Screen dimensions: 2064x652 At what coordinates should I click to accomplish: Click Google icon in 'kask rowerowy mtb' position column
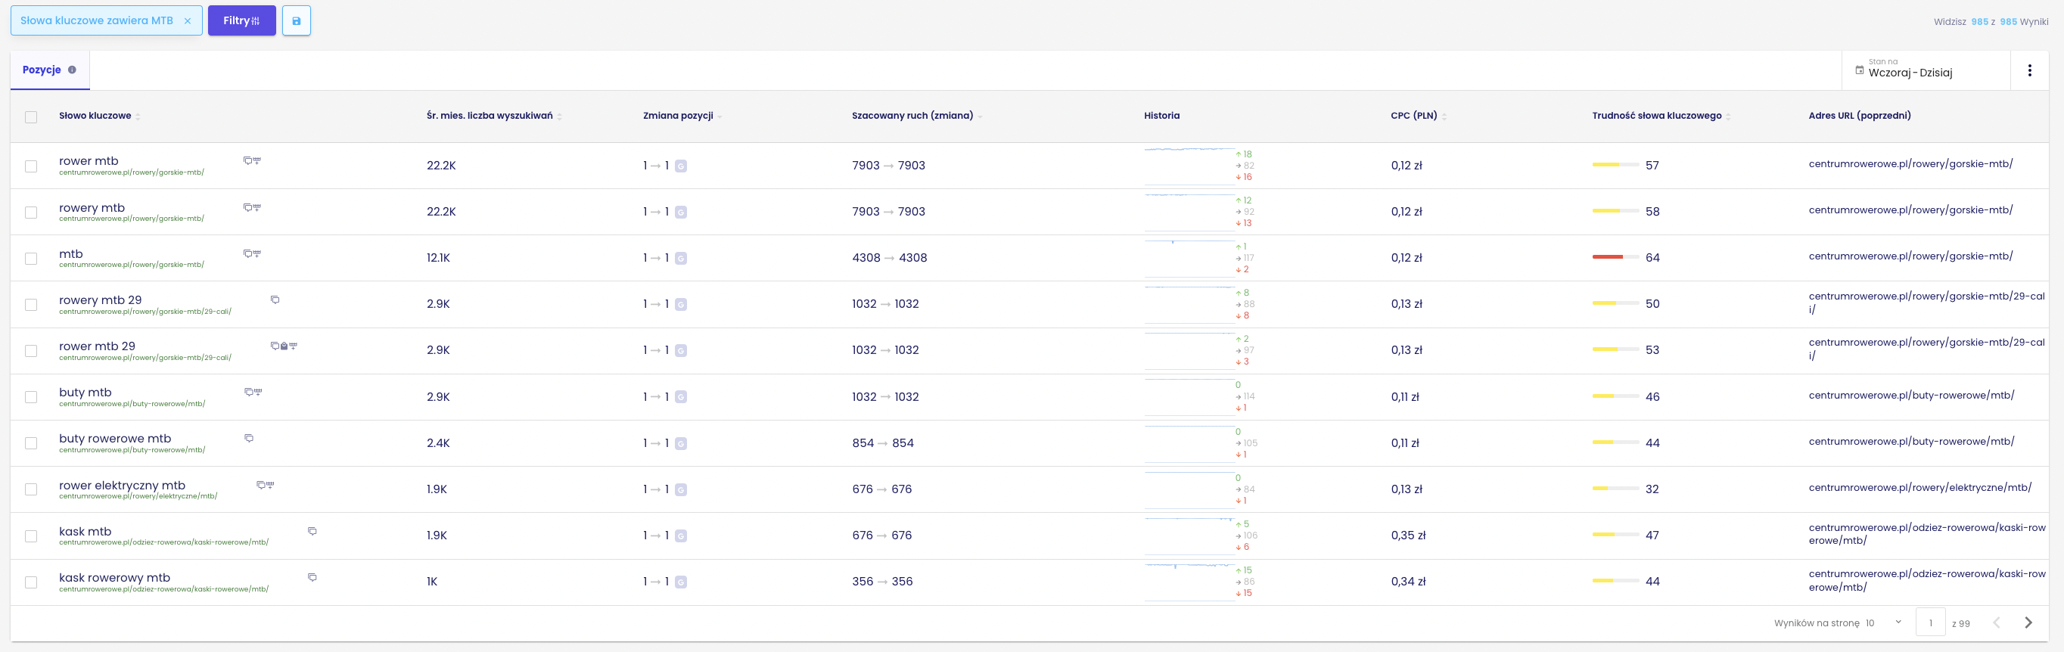(x=681, y=582)
